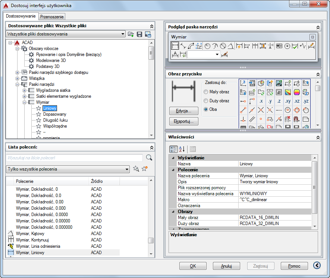This screenshot has height=278, width=330.
Task: Select the Center Mark circle-plus icon
Action: pyautogui.click(x=287, y=46)
